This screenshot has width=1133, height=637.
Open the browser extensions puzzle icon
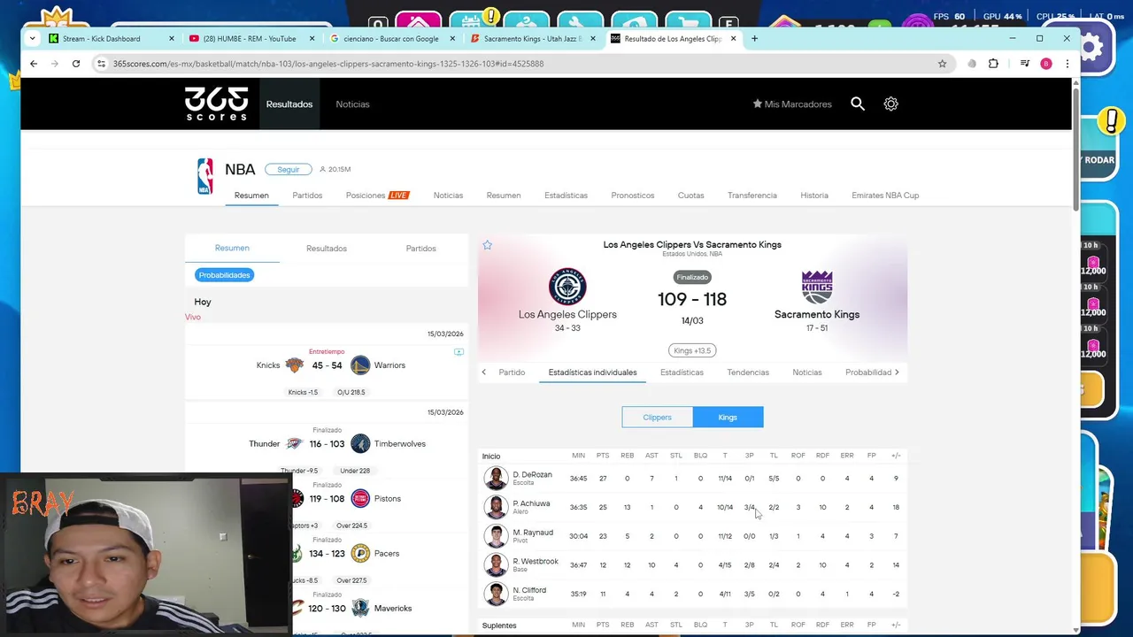click(x=993, y=64)
